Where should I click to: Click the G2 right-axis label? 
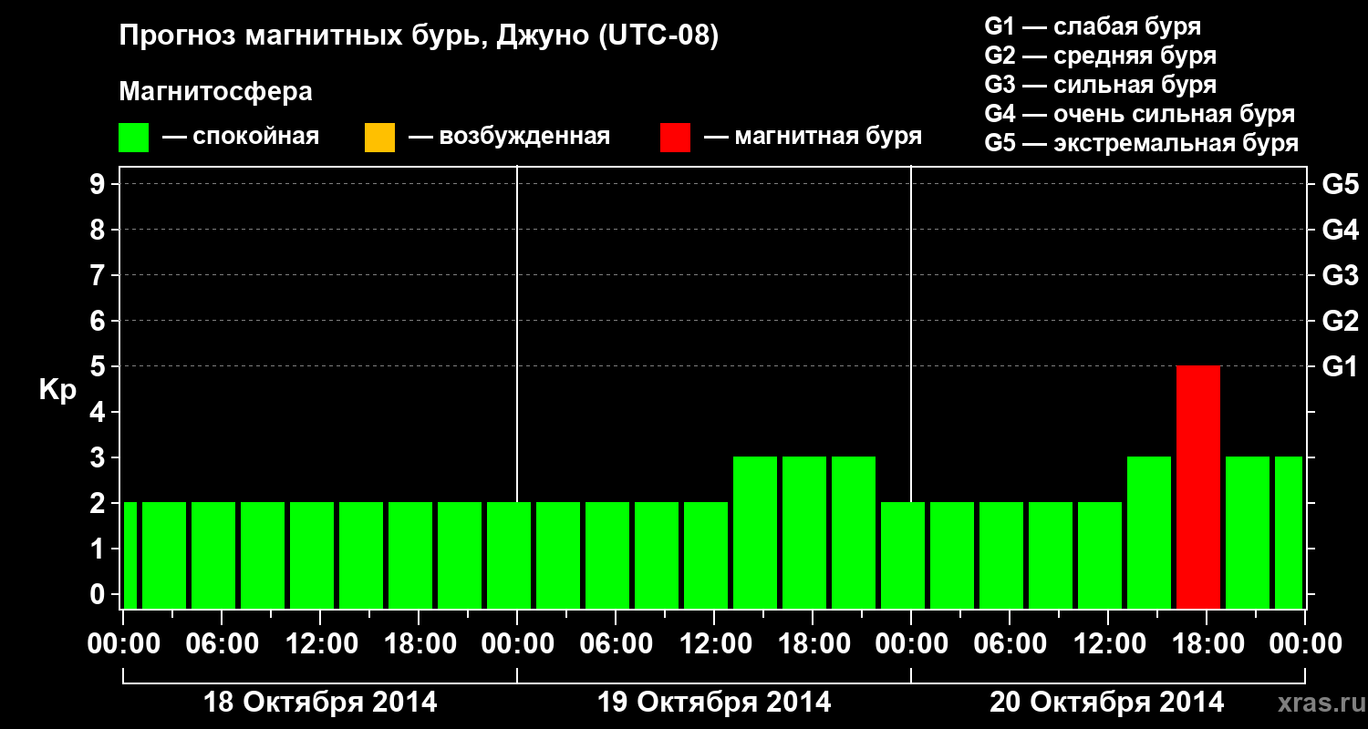(x=1340, y=321)
